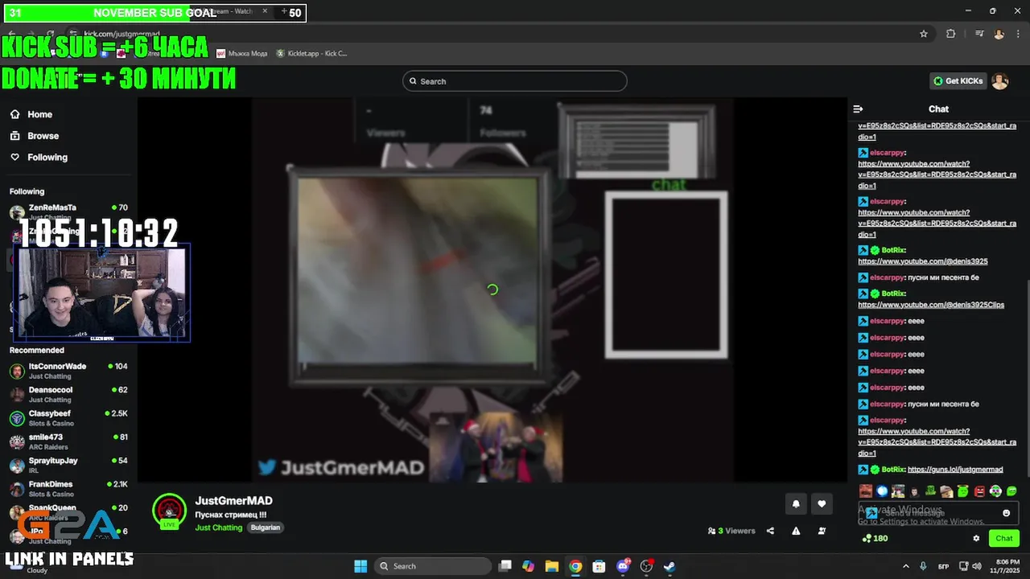Click the icon right of report triangle

tap(822, 531)
